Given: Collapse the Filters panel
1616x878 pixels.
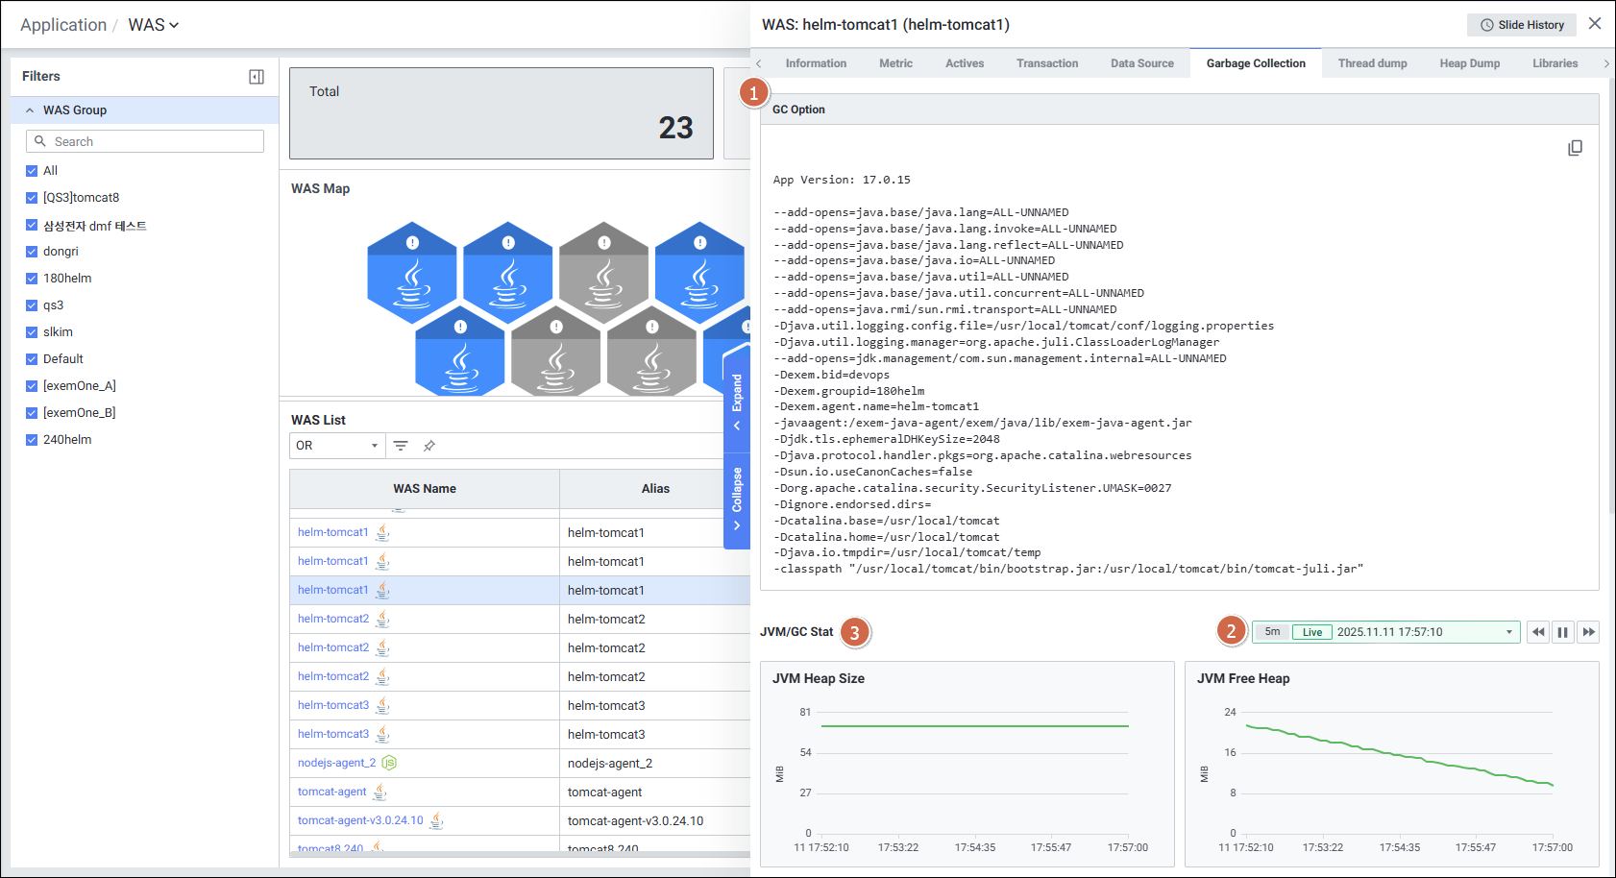Looking at the screenshot, I should coord(257,77).
